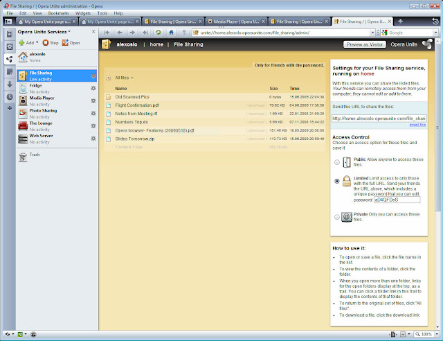This screenshot has height=341, width=443.
Task: Click the All files breadcrumb link
Action: click(x=122, y=78)
